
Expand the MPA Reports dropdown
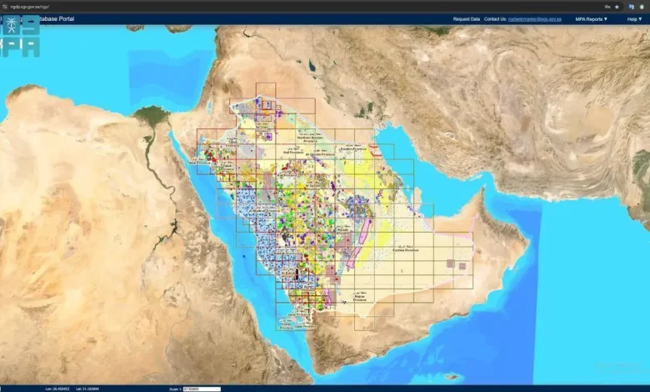[591, 18]
